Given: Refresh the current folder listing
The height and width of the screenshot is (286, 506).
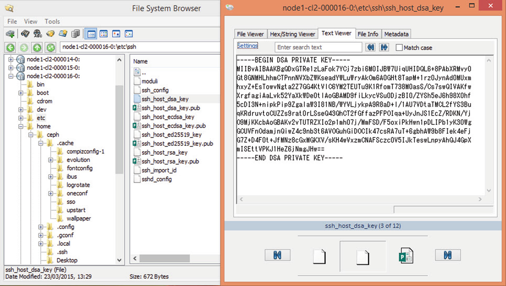Looking at the screenshot, I should pos(50,47).
